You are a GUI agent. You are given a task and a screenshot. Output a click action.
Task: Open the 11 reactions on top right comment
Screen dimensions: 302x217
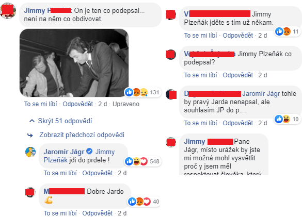pos(287,31)
